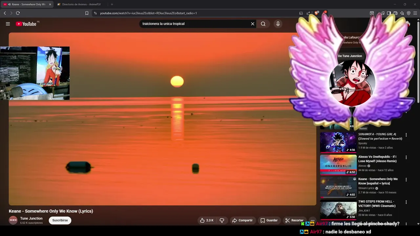The image size is (420, 236).
Task: Click the 6.62 K suscriptores text
Action: (x=31, y=223)
